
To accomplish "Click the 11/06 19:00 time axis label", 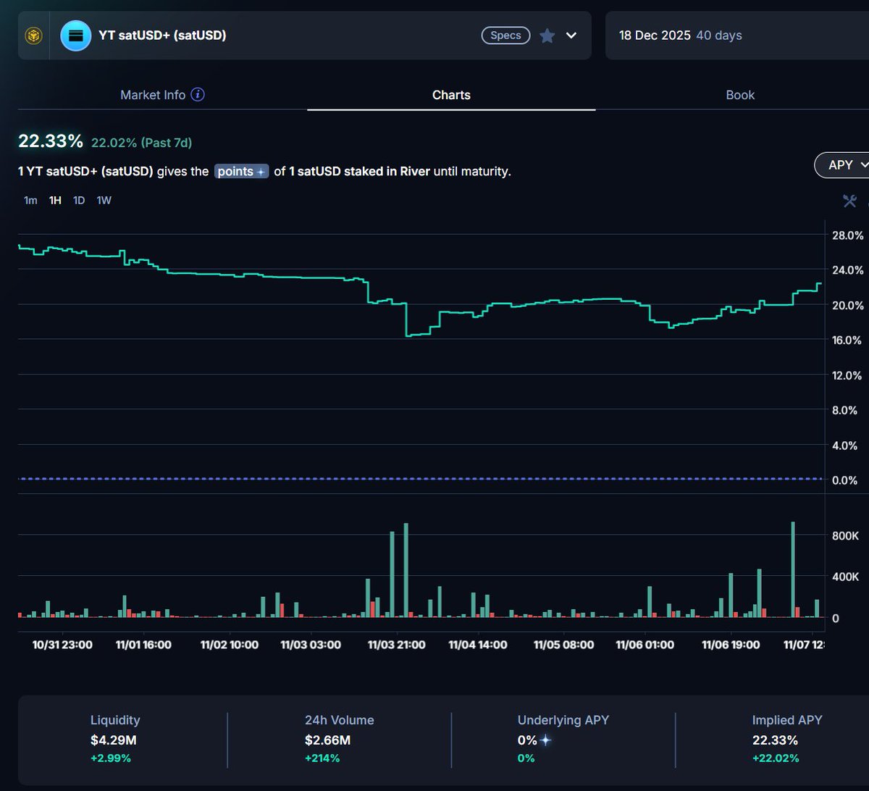I will 731,645.
